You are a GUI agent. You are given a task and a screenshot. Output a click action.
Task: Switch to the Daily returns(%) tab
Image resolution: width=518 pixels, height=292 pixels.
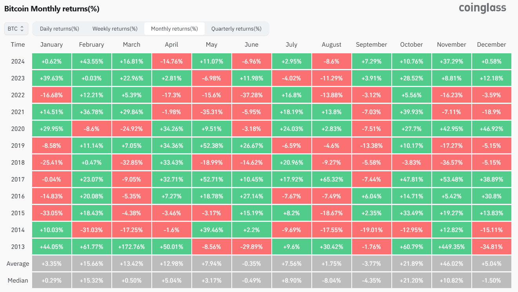pos(60,29)
